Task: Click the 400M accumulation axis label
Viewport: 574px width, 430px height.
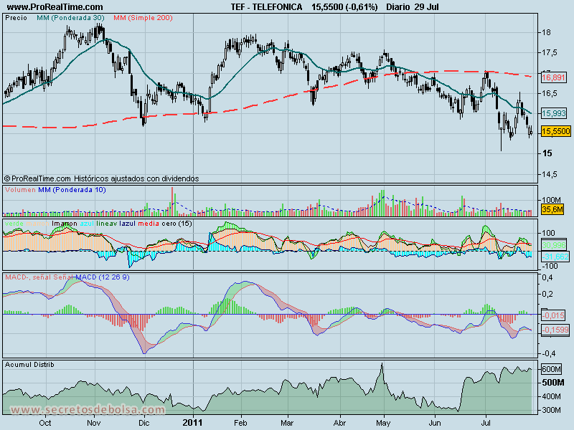Action: 552,397
